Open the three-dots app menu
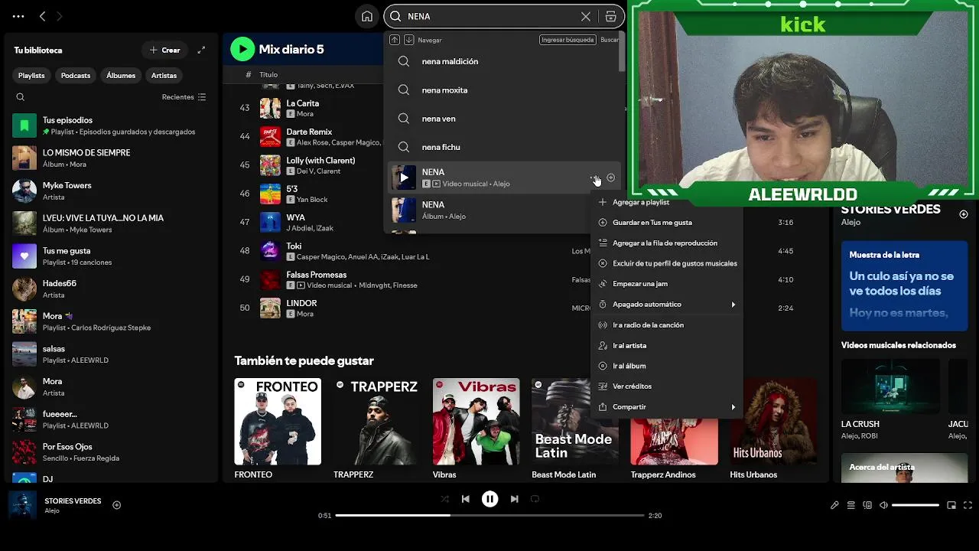Image resolution: width=979 pixels, height=551 pixels. click(18, 16)
